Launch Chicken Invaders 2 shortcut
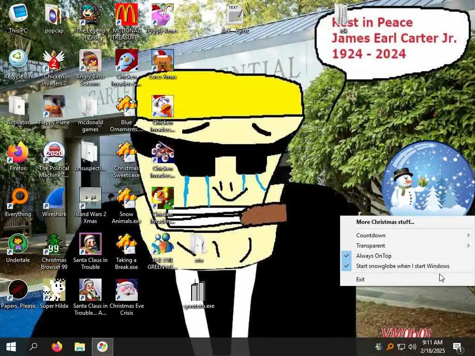The height and width of the screenshot is (356, 475). coord(54,68)
